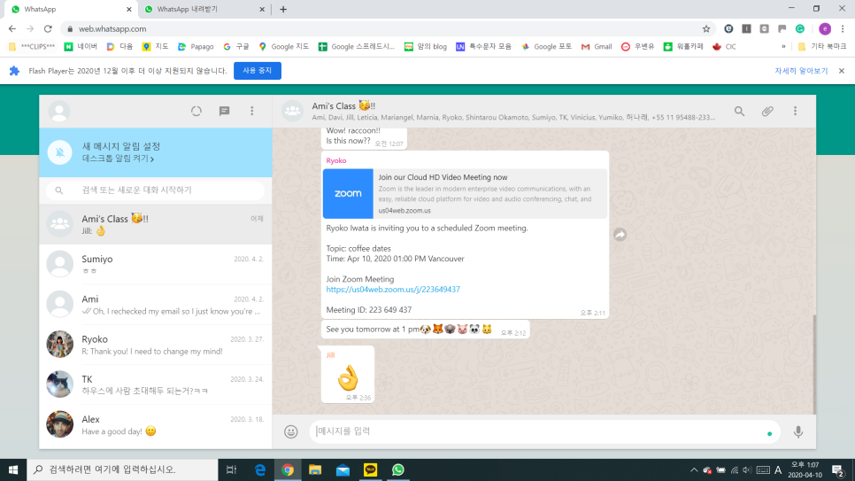Open the Ami conversation

coord(156,305)
